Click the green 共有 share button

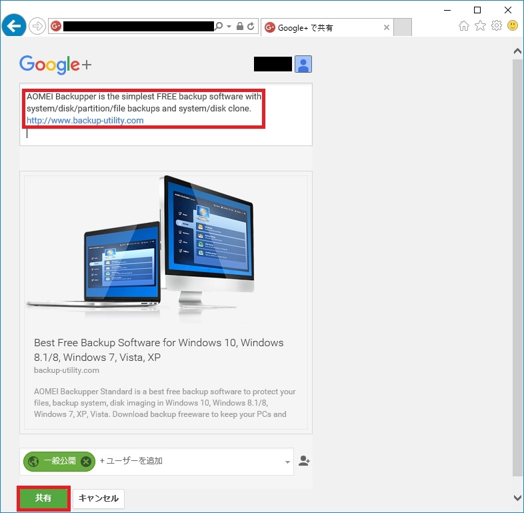pos(43,498)
